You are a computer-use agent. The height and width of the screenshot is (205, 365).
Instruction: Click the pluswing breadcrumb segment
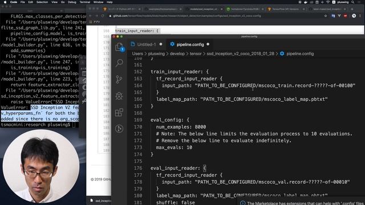156,54
